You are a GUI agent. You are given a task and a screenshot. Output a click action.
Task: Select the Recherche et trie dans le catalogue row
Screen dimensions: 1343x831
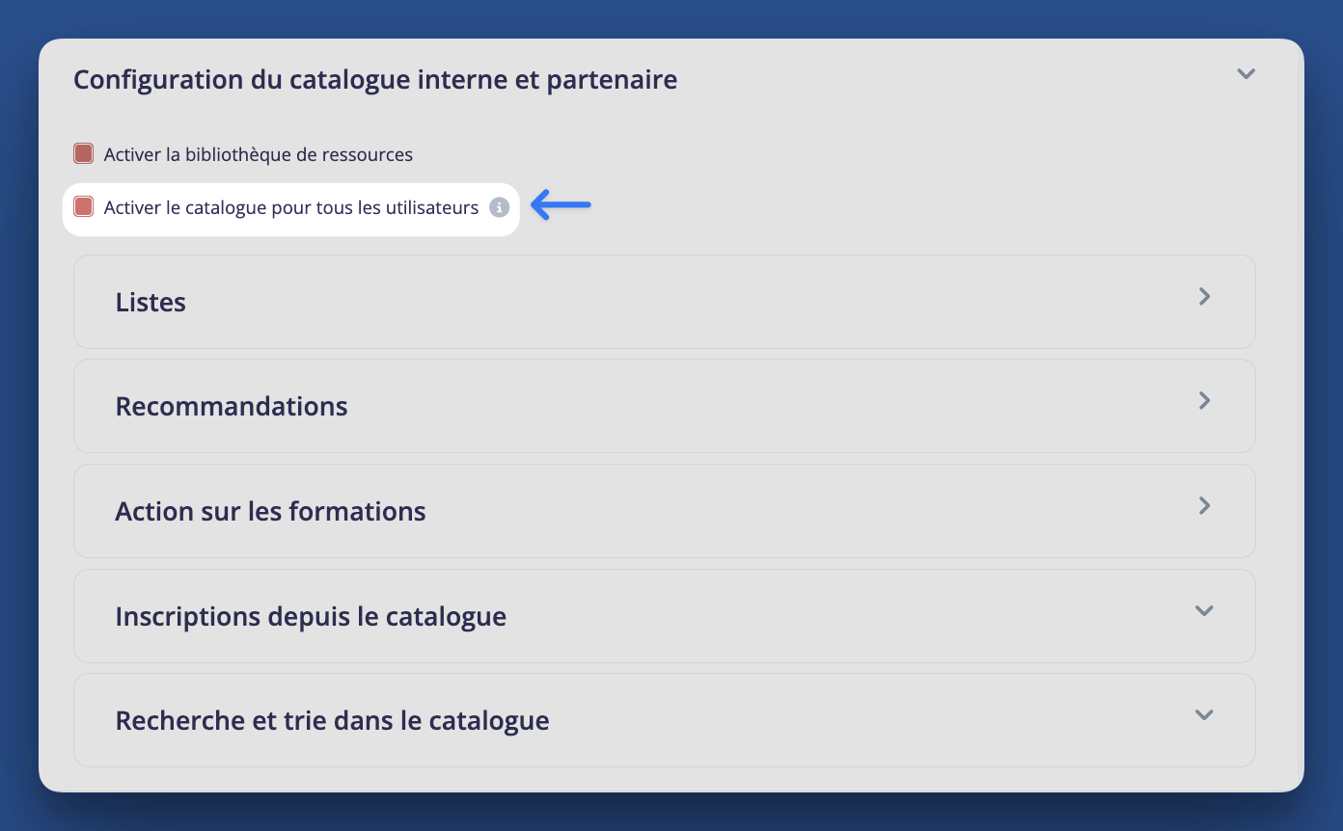(664, 719)
